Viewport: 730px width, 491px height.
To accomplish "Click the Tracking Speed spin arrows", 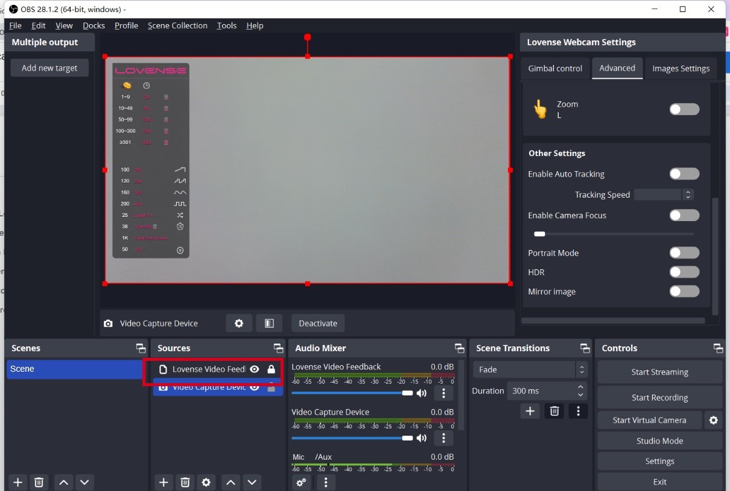I will coord(688,195).
